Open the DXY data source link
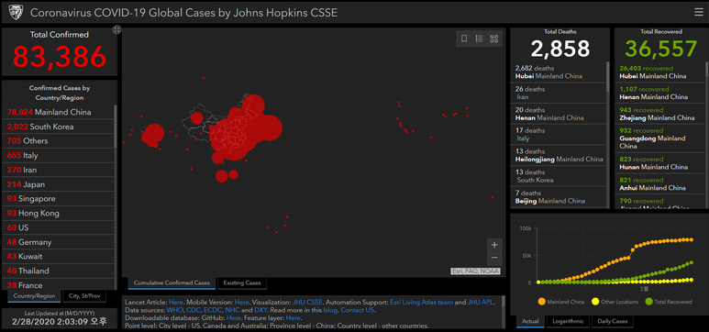The height and width of the screenshot is (332, 709). [x=260, y=310]
